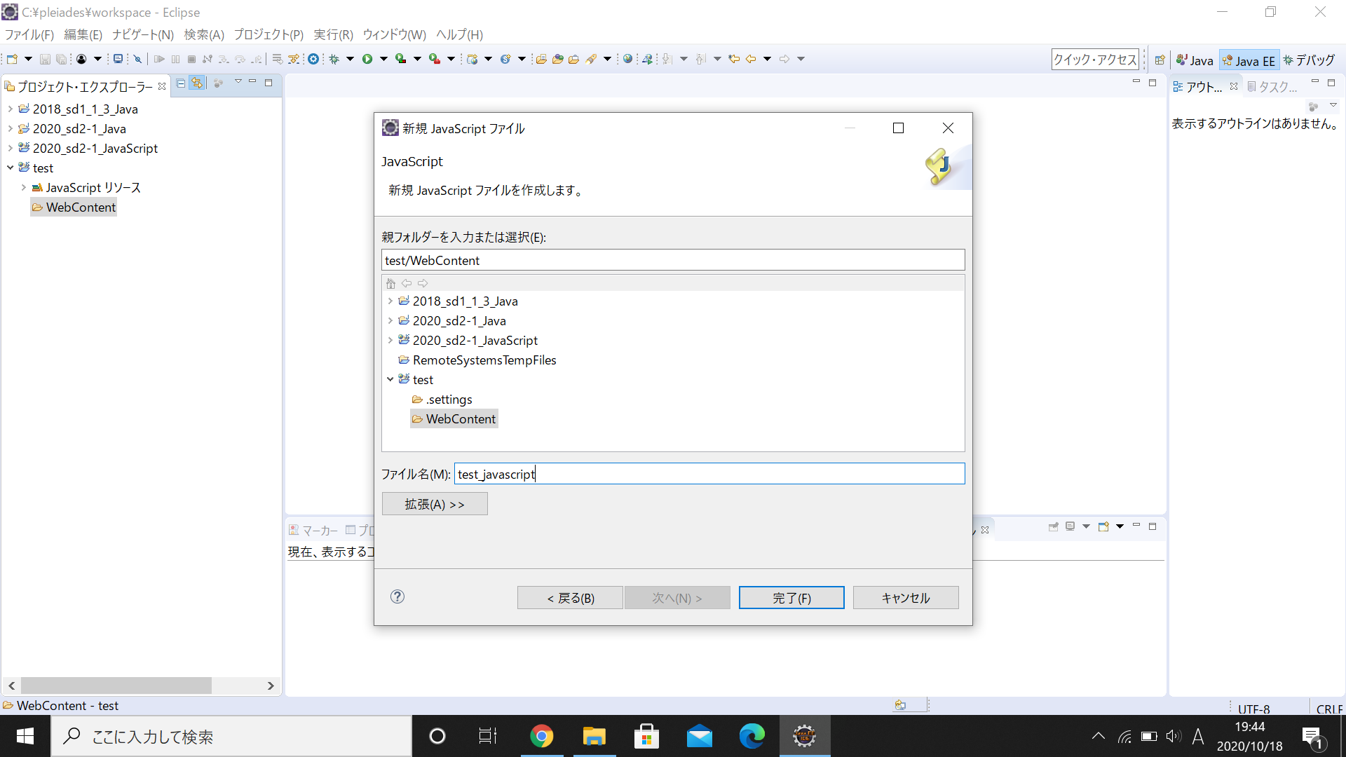Collapse all projects in Project Explorer
Screen dimensions: 1346x757
point(181,83)
